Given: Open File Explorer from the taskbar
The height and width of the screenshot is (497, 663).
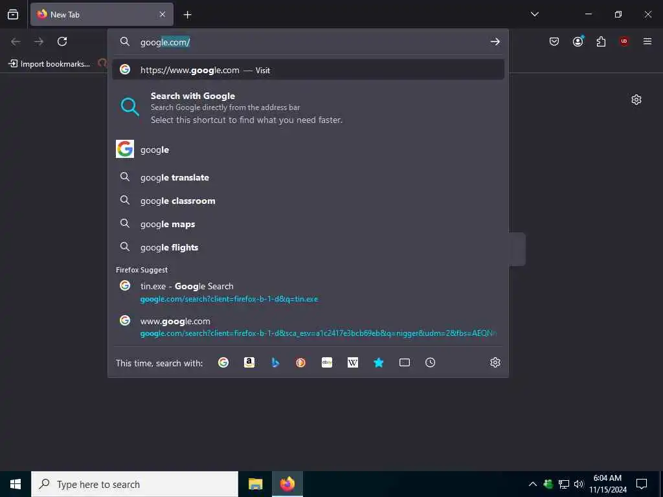Looking at the screenshot, I should pyautogui.click(x=255, y=484).
